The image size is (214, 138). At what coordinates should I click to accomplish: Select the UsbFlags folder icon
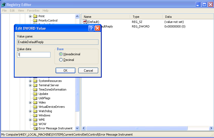pos(35,98)
